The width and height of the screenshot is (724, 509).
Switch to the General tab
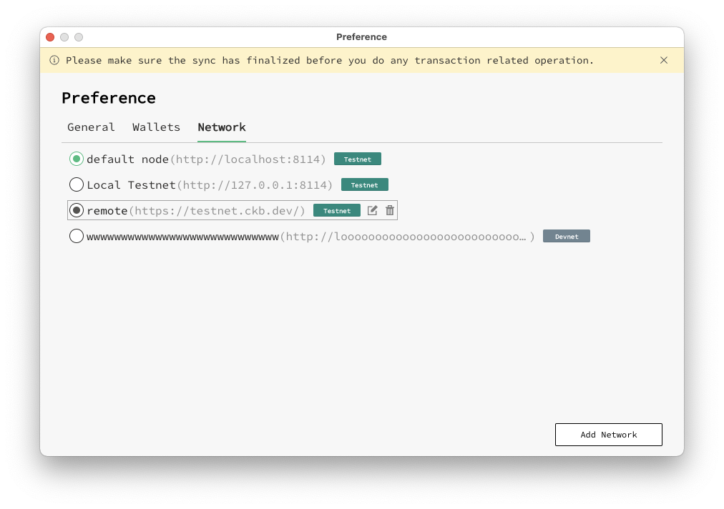click(x=91, y=127)
